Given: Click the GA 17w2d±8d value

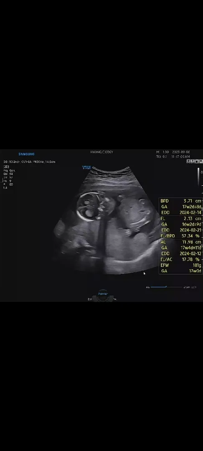Looking at the screenshot, I should pos(181,207).
